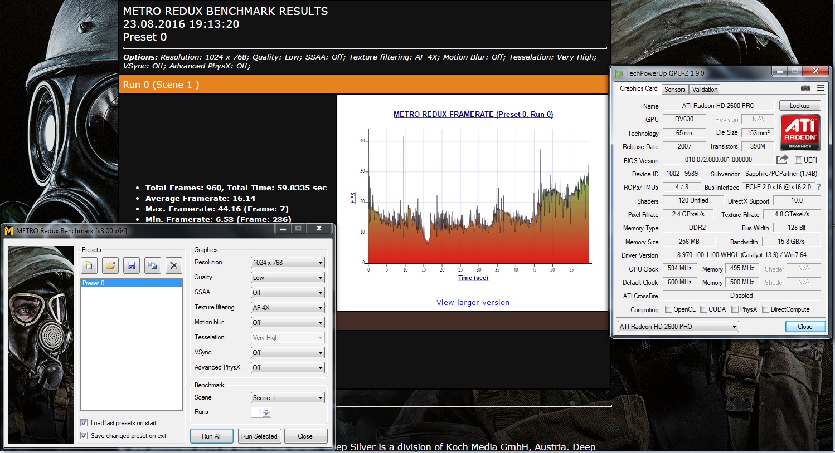
Task: Click the Shaders value 120 Unified
Action: point(693,200)
